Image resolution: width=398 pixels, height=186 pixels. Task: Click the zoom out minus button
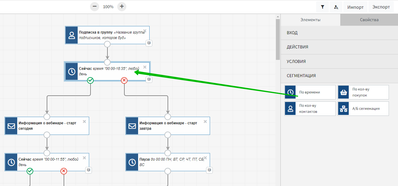coord(95,6)
